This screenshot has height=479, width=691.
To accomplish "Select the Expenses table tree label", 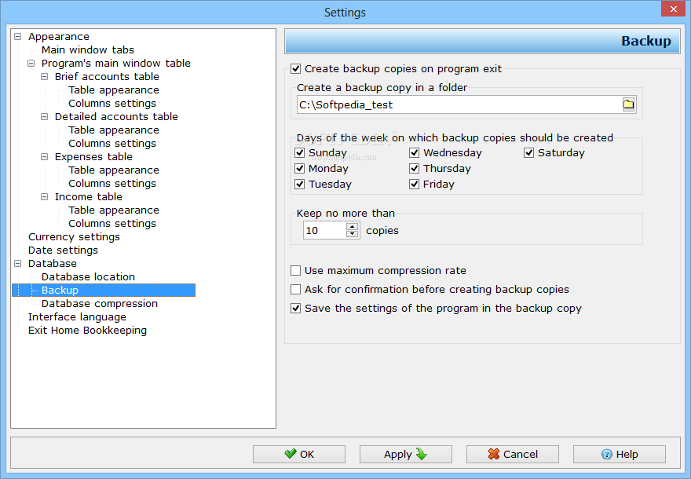I will pos(93,157).
